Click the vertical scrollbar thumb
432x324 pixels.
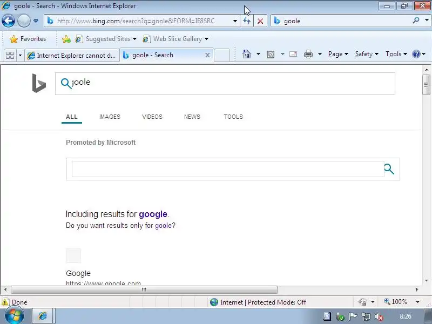(x=427, y=85)
